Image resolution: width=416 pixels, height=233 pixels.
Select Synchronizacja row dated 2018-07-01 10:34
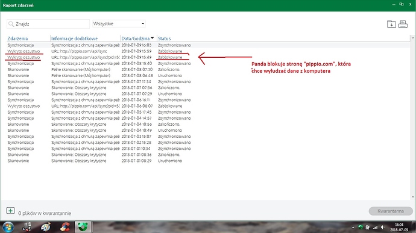(x=208, y=149)
